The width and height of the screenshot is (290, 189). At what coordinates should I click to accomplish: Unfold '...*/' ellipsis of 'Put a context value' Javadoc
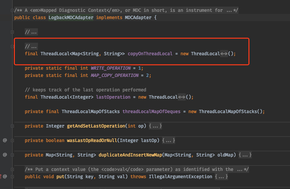pos(243,169)
